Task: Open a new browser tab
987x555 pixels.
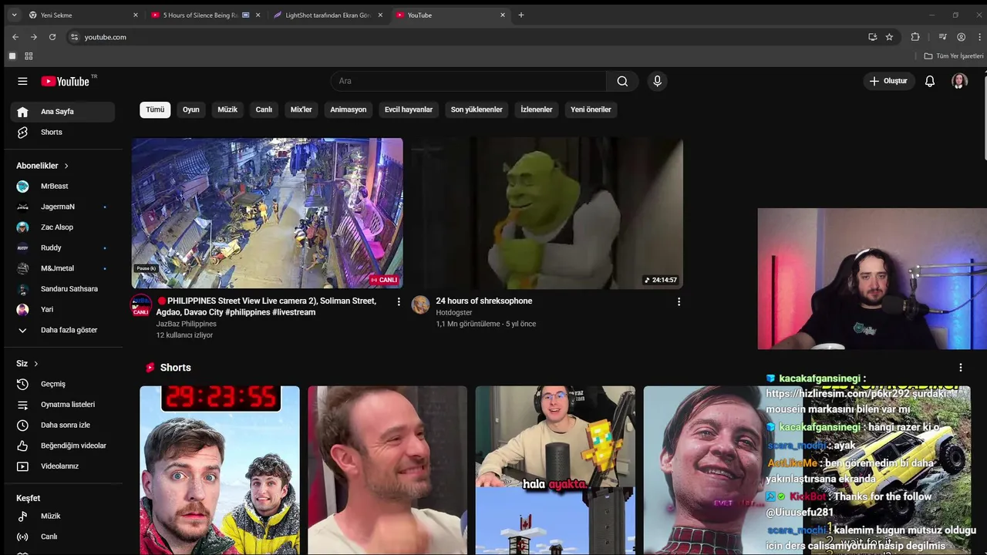Action: [x=521, y=15]
